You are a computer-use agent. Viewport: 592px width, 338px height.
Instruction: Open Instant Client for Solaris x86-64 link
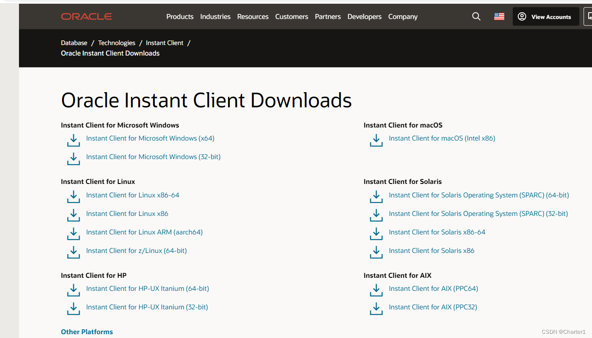pos(437,232)
